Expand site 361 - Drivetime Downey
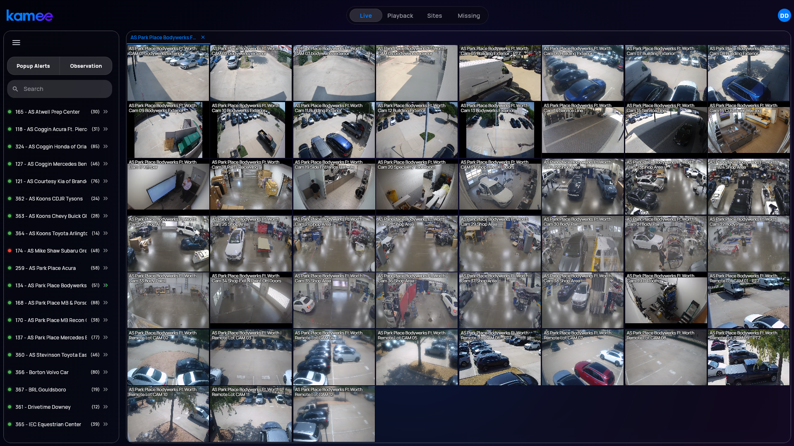794x446 pixels. click(x=106, y=407)
